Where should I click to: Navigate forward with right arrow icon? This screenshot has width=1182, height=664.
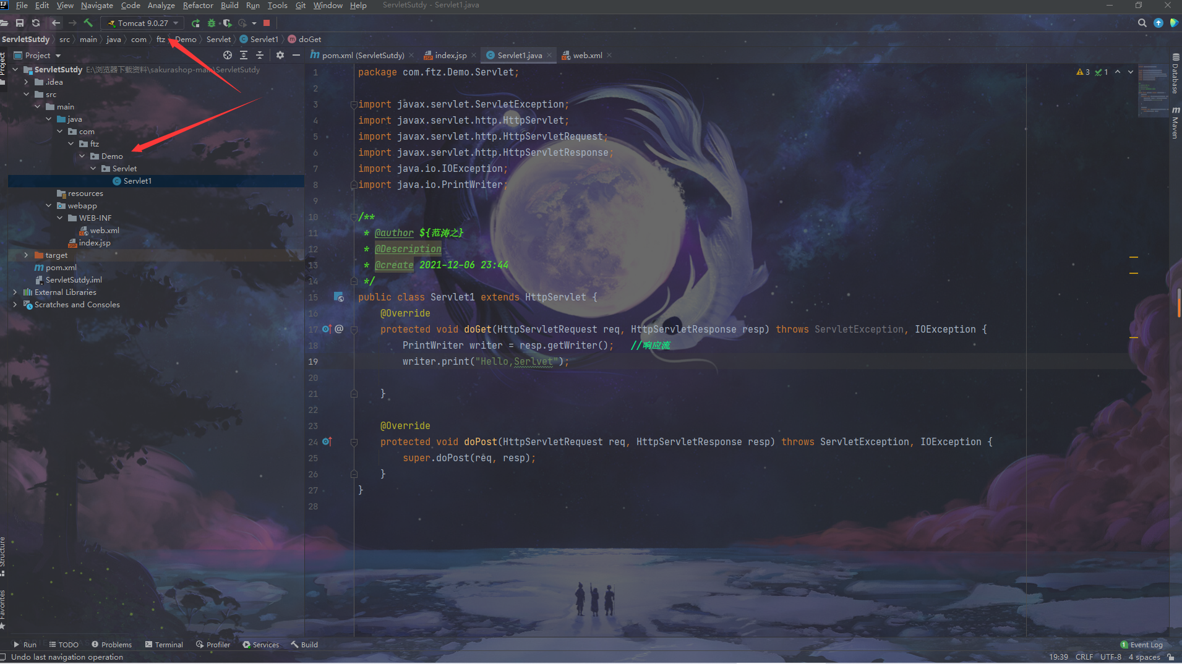point(72,23)
